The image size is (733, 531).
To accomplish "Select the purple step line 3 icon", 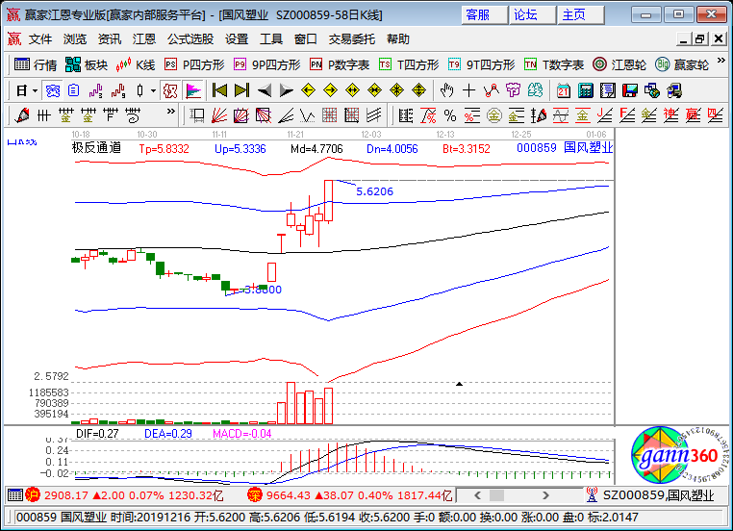I will [x=96, y=90].
